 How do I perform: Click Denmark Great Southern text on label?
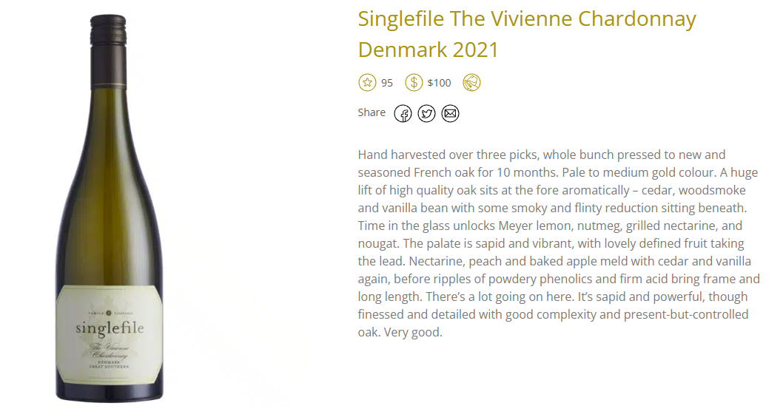(109, 364)
